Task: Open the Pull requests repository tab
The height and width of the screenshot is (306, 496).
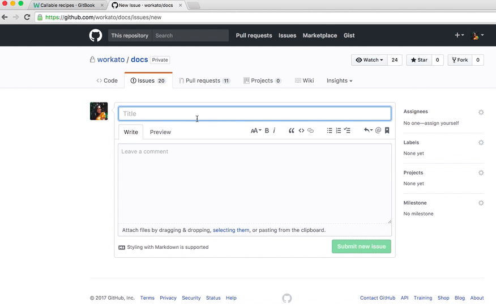Action: tap(204, 80)
